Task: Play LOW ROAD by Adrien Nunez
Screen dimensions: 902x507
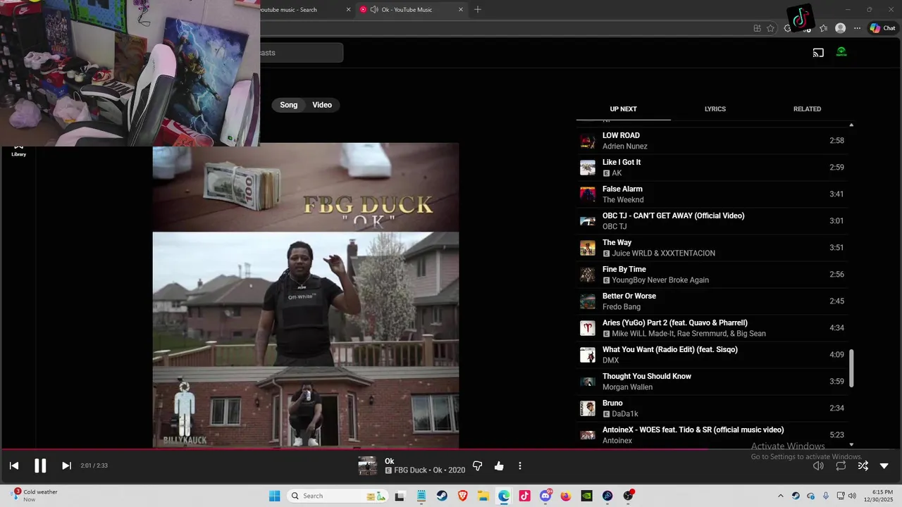Action: 712,141
